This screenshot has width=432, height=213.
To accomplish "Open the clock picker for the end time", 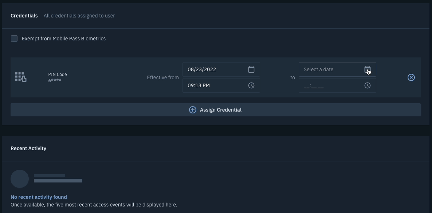I will pyautogui.click(x=368, y=85).
